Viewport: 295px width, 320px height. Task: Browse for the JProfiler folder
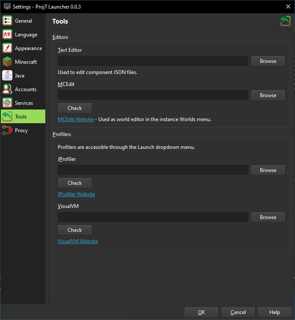tap(268, 170)
